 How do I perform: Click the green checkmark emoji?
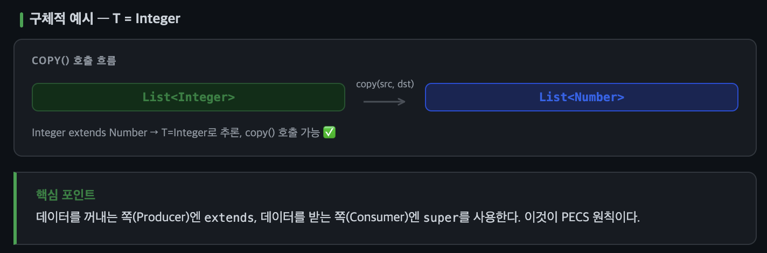(x=329, y=132)
